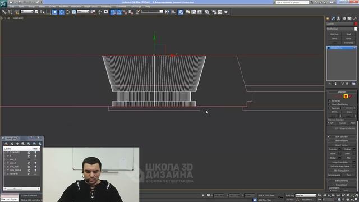Enable the By Vertex checkbox
This screenshot has height=202, width=359.
330,101
